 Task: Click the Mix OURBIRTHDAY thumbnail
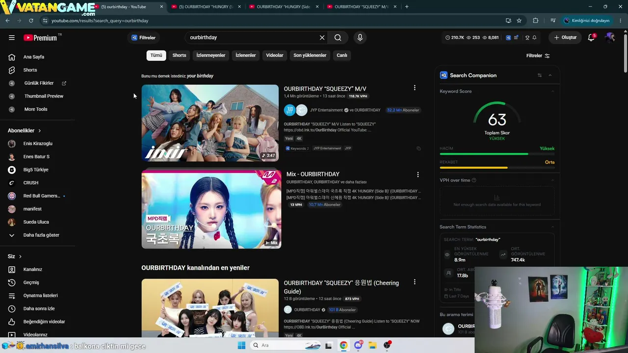tap(211, 209)
